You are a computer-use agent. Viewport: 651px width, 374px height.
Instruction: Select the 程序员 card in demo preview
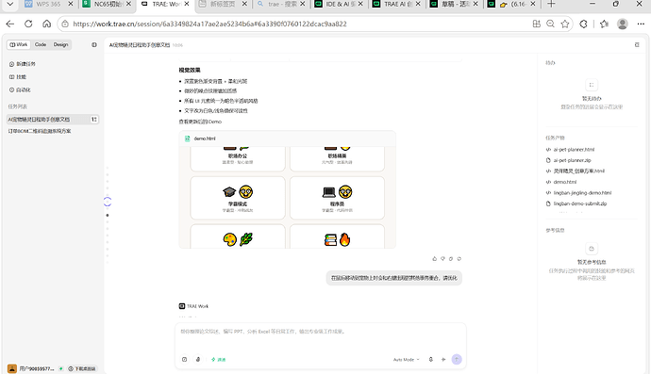pyautogui.click(x=337, y=198)
